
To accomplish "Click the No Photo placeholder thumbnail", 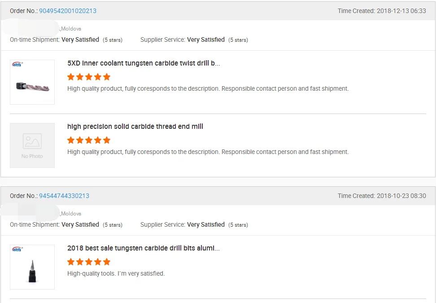I will pos(32,145).
